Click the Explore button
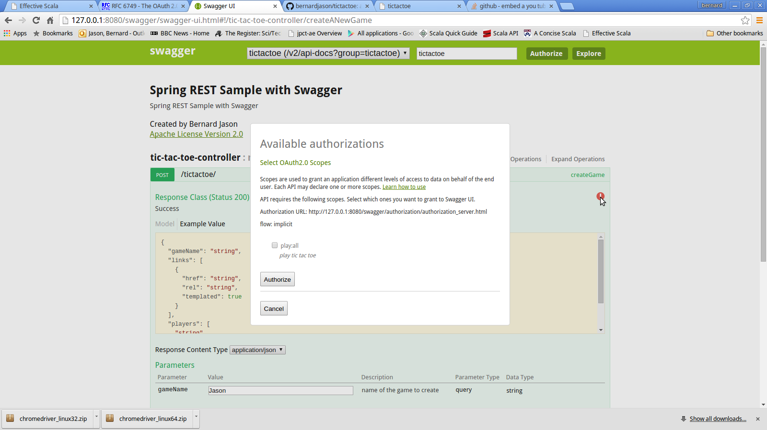 589,54
